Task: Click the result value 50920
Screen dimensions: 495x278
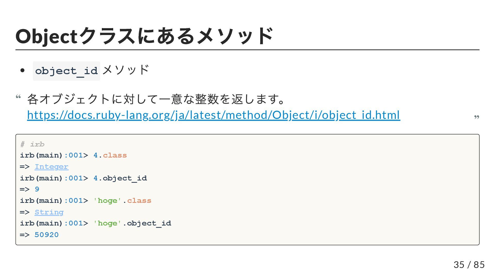Action: click(x=46, y=235)
